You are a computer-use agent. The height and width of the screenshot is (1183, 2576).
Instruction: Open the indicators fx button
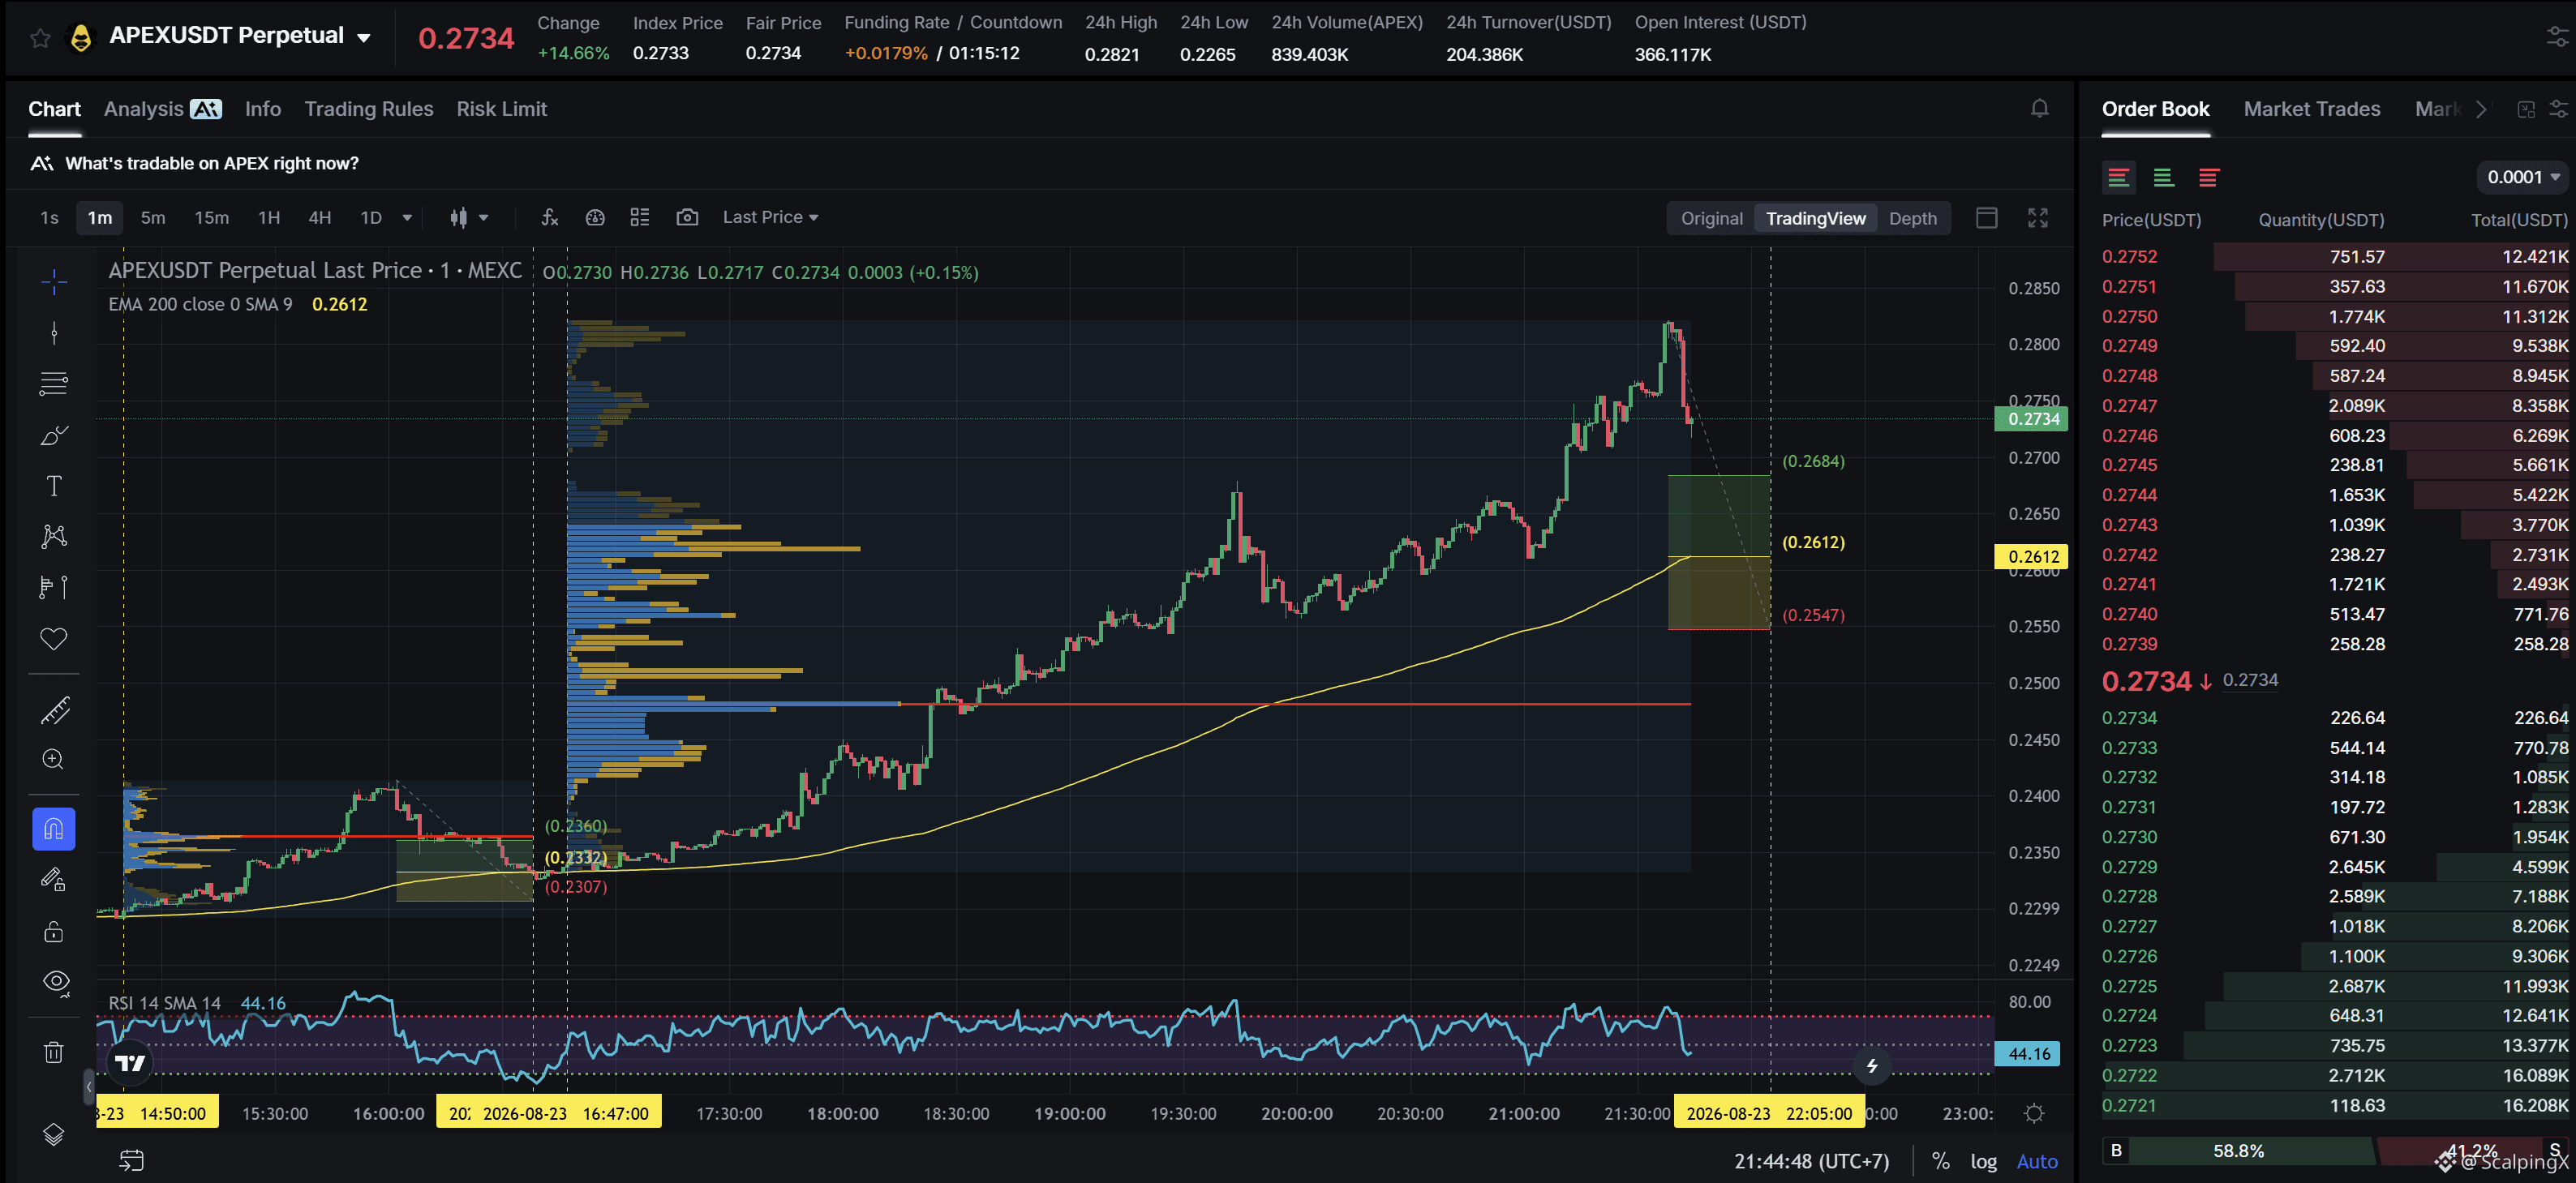(549, 217)
